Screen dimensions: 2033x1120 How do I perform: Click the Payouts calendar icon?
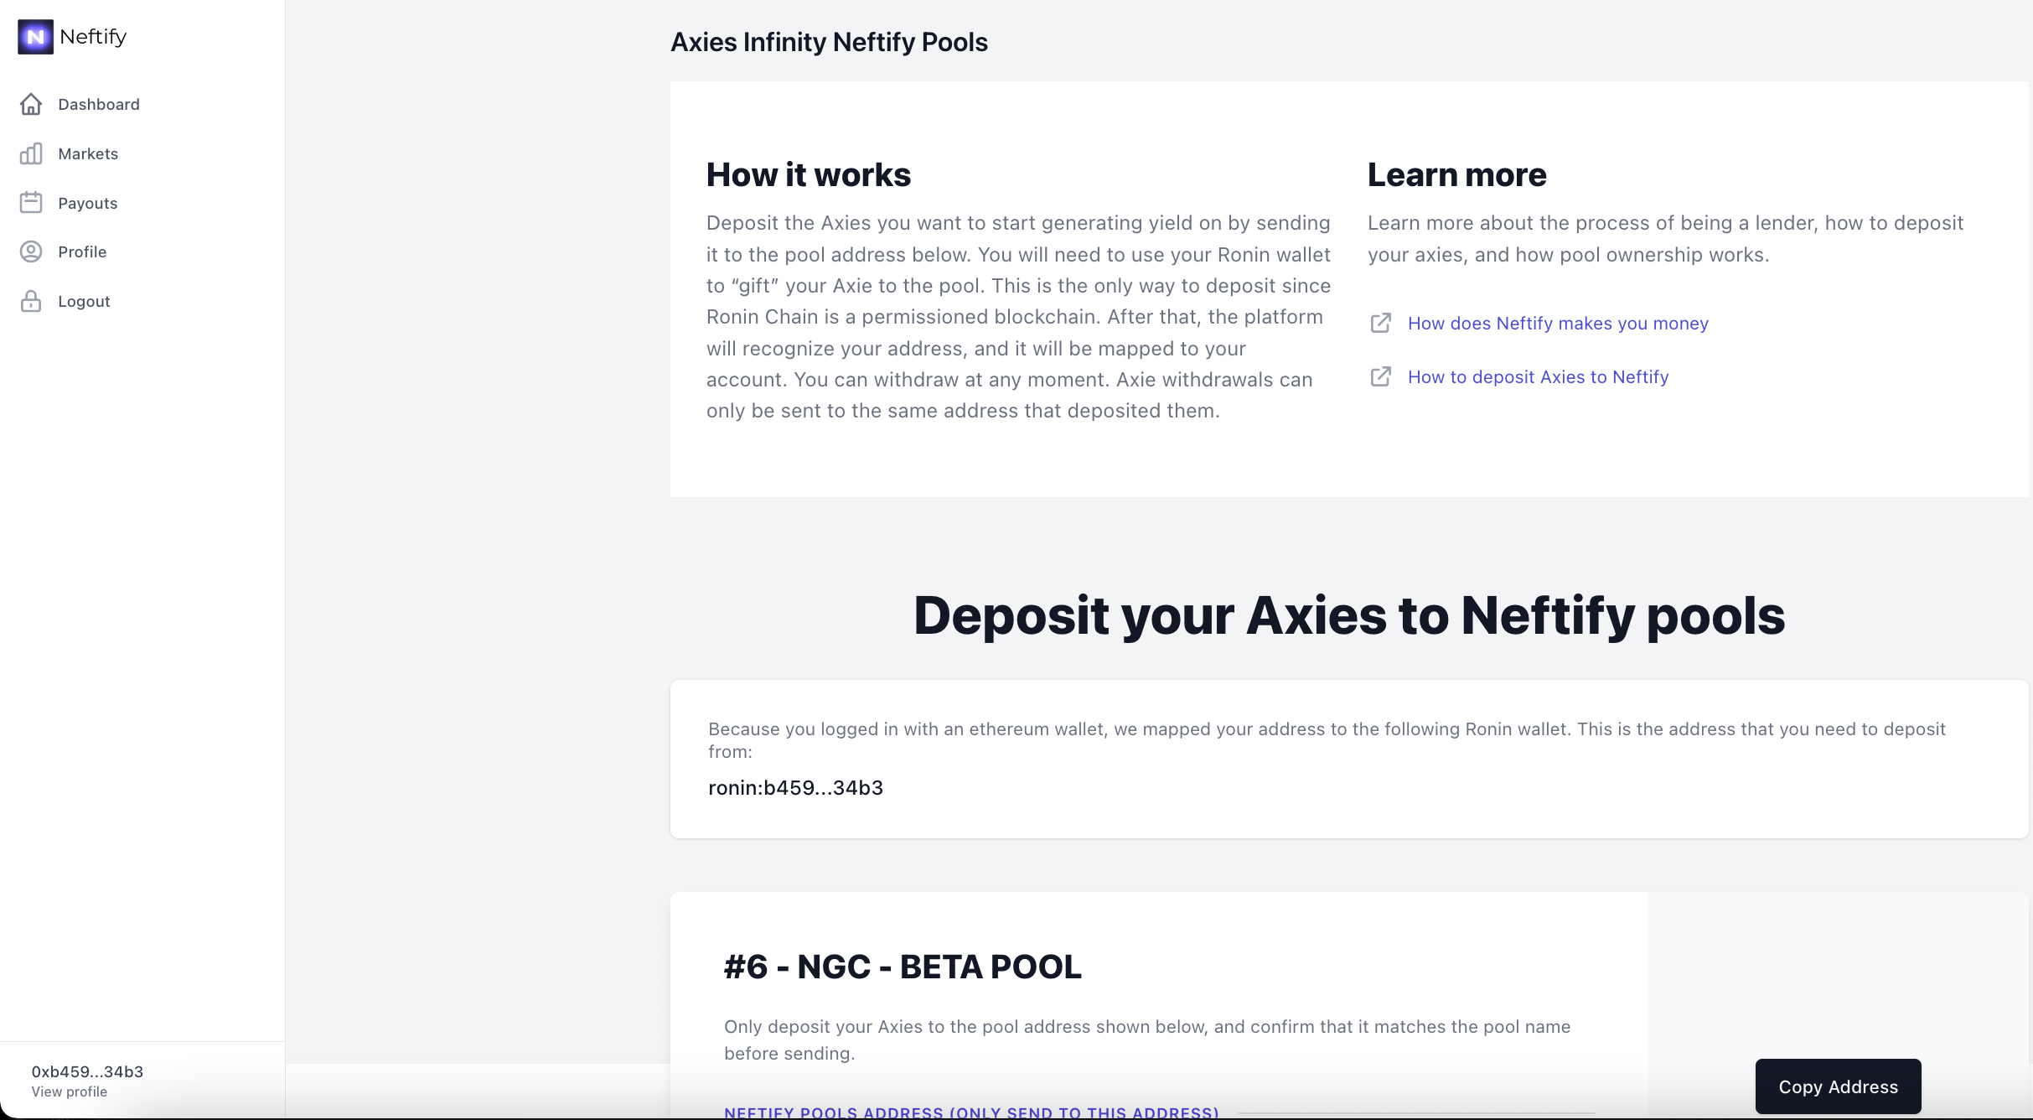(x=31, y=203)
